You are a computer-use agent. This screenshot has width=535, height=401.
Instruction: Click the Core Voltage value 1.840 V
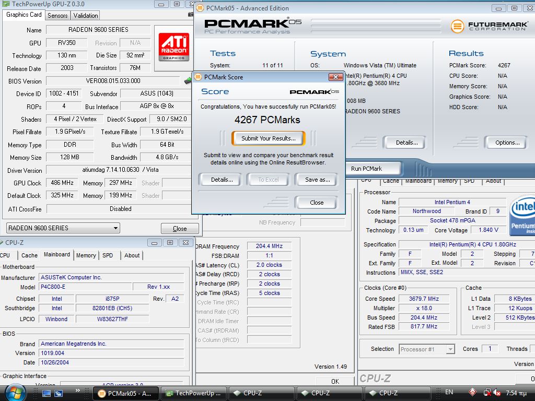pos(489,230)
